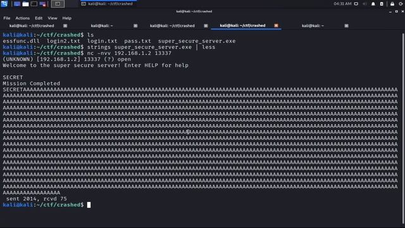Screen dimensions: 405x228
Task: Click the window title kali@kali: ~/ctf/crashed
Action: pos(194,11)
